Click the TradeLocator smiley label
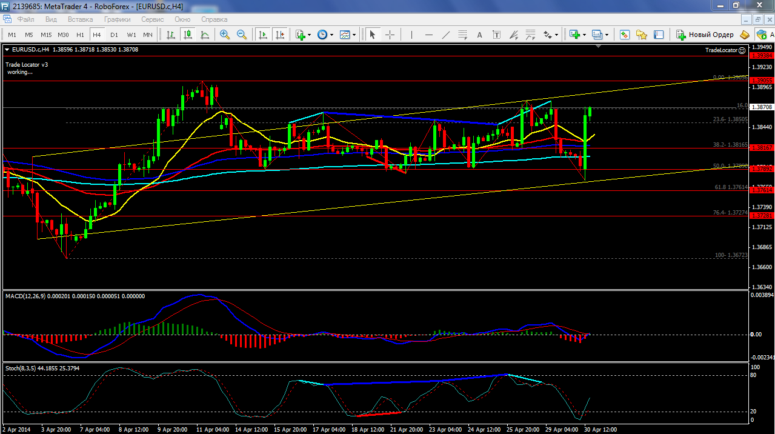 [x=726, y=50]
